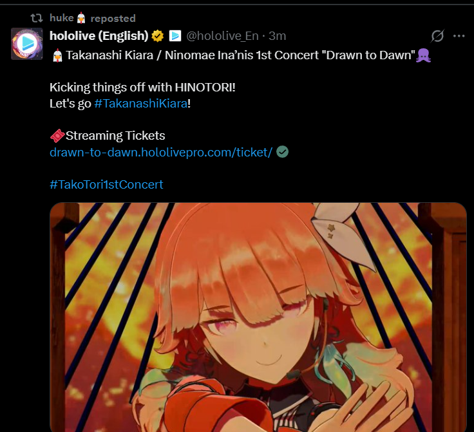Open huke's profile from repost label
Image resolution: width=474 pixels, height=432 pixels.
coord(62,18)
